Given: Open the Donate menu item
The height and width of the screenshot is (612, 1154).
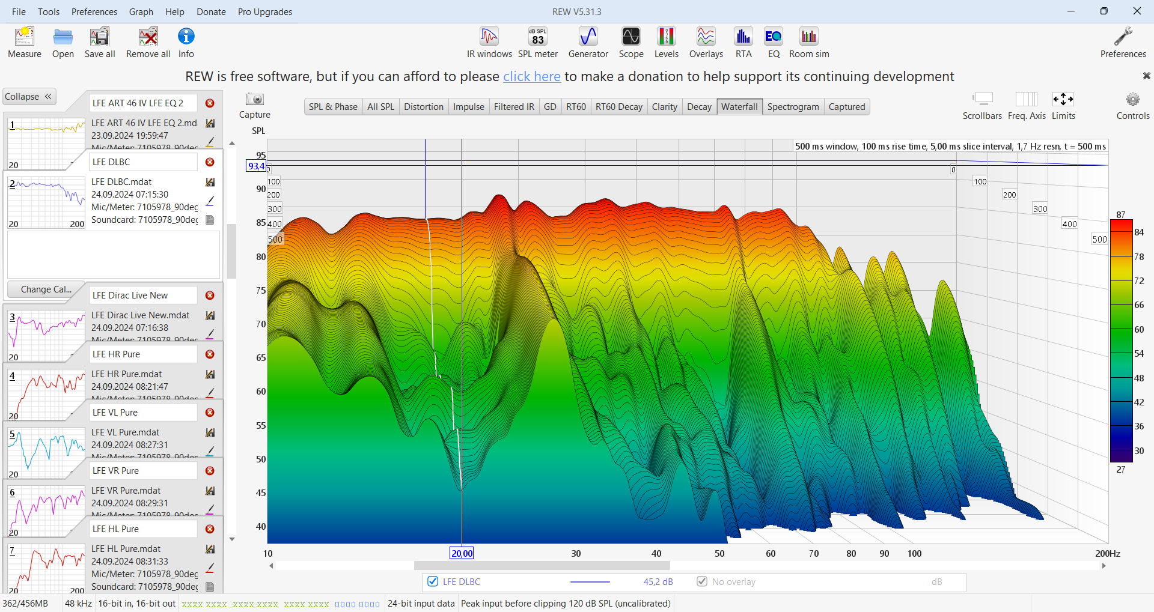Looking at the screenshot, I should [x=211, y=11].
